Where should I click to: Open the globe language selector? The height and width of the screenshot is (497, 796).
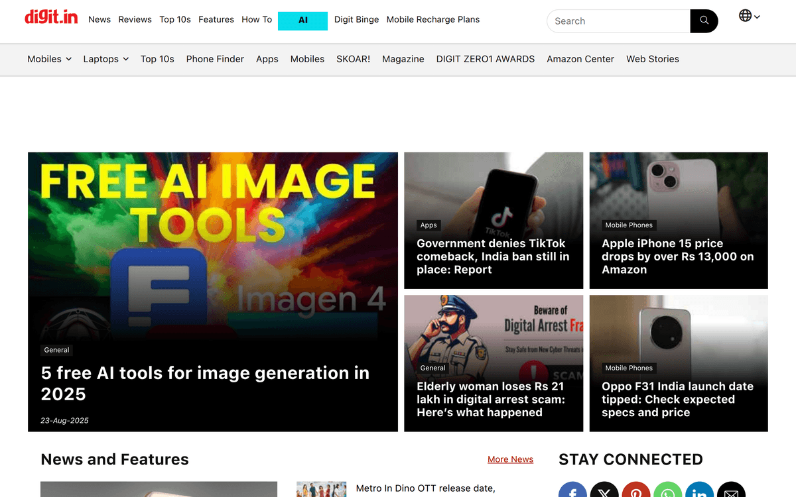750,16
